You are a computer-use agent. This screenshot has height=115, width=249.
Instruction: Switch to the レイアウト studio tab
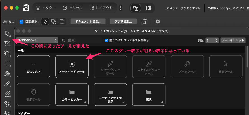tap(101, 8)
